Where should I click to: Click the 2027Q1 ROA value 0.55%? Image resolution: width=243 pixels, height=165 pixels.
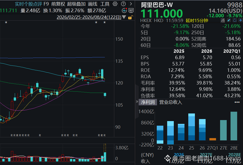coord(234,77)
